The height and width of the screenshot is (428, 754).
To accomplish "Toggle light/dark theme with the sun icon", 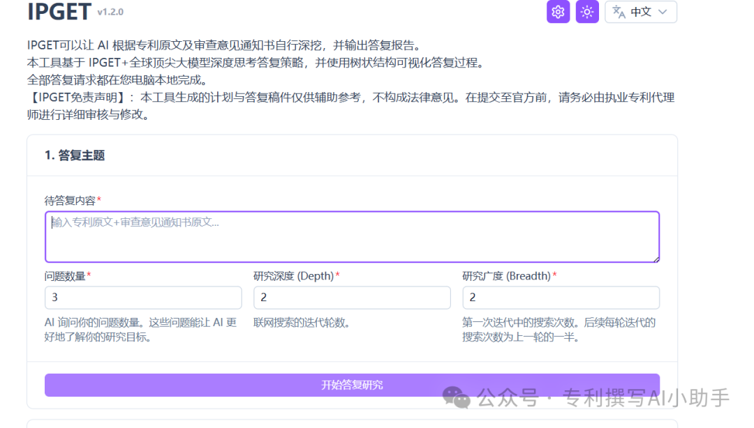I will click(x=587, y=12).
